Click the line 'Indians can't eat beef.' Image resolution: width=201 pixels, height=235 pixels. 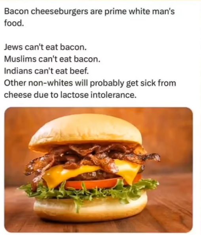click(x=46, y=71)
